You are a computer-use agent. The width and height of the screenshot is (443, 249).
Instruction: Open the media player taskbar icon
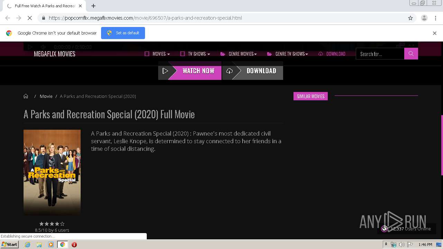tap(51, 245)
